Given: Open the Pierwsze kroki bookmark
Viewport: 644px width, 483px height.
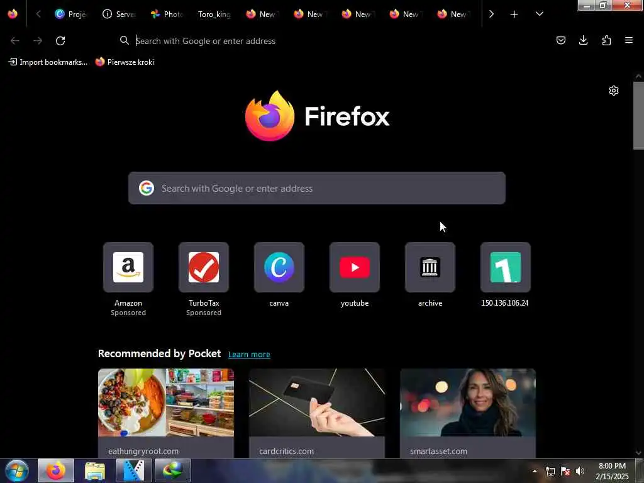Looking at the screenshot, I should pyautogui.click(x=125, y=62).
